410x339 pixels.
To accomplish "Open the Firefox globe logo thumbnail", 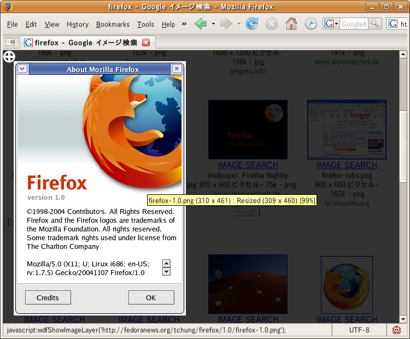I will coord(347,284).
